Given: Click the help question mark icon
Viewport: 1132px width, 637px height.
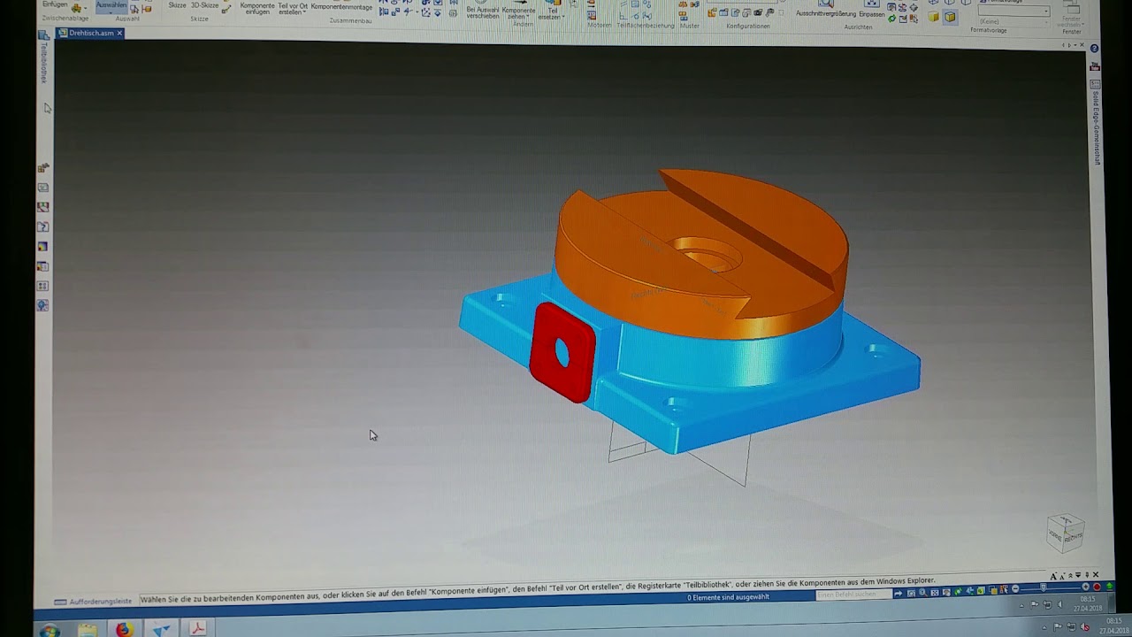Looking at the screenshot, I should 1095,49.
